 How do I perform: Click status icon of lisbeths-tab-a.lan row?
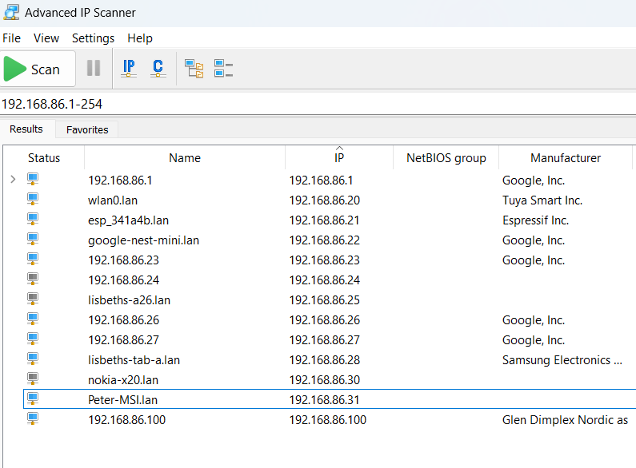tap(33, 359)
